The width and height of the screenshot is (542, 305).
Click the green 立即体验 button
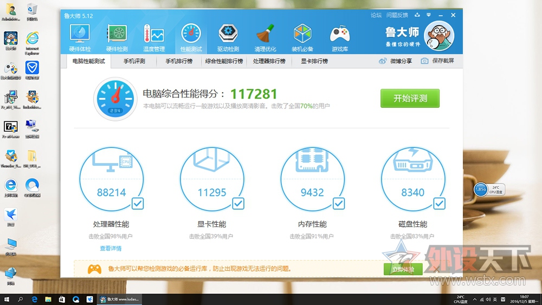(x=403, y=269)
